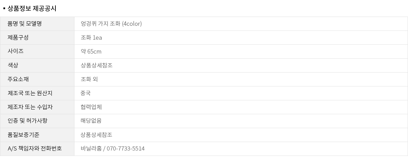This screenshot has width=408, height=161.
Task: Click the 상품정보 제공공시 heading
Action: pyautogui.click(x=32, y=8)
